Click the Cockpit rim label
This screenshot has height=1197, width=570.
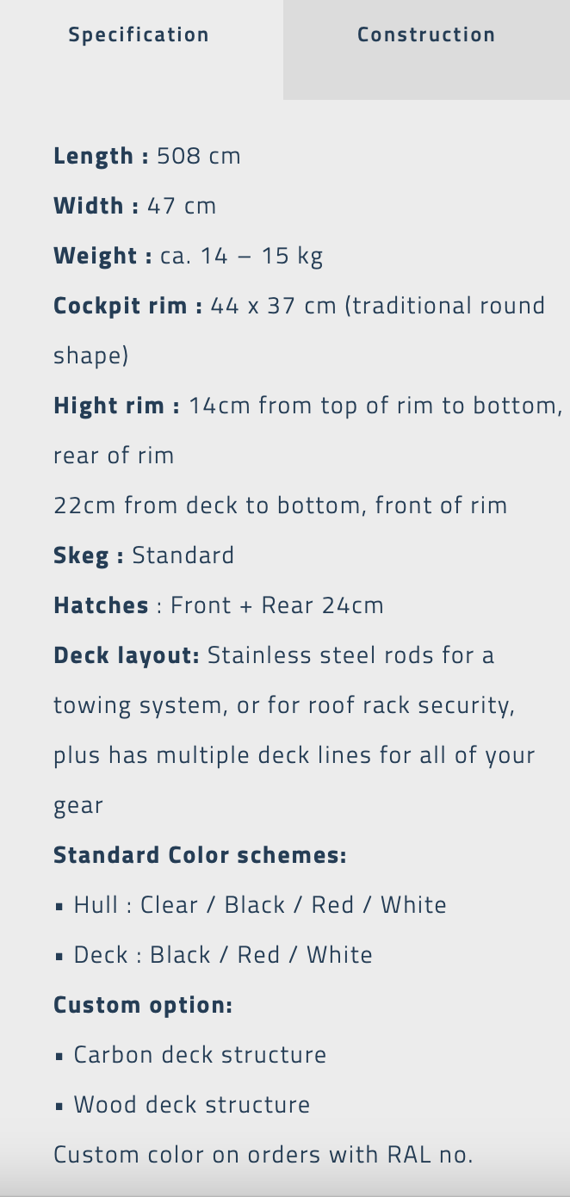click(x=127, y=306)
